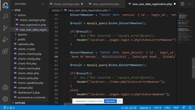Click PHP language mode in status bar
This screenshot has height=110, width=195.
[176, 108]
